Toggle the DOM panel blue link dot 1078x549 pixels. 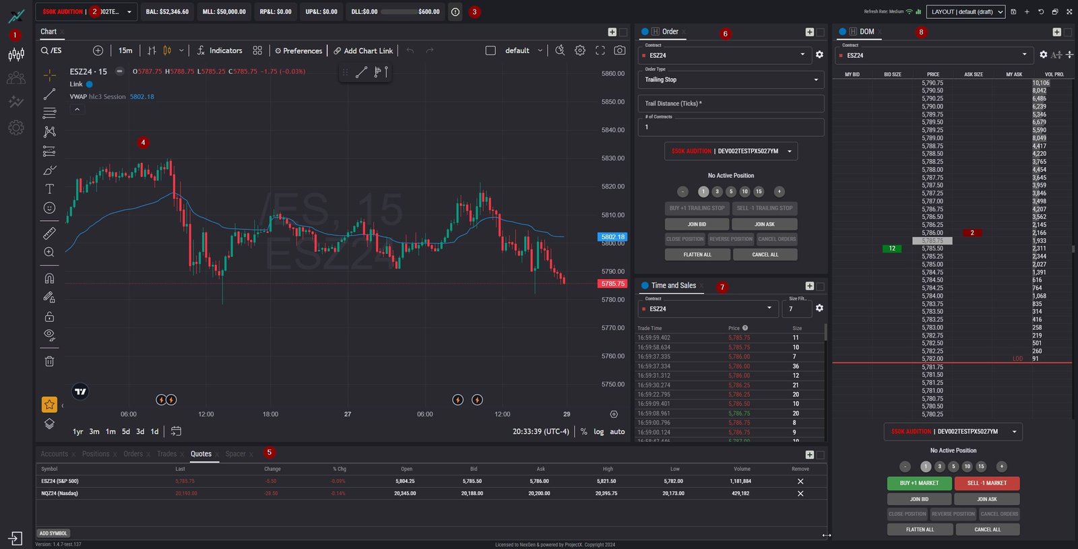click(x=842, y=32)
